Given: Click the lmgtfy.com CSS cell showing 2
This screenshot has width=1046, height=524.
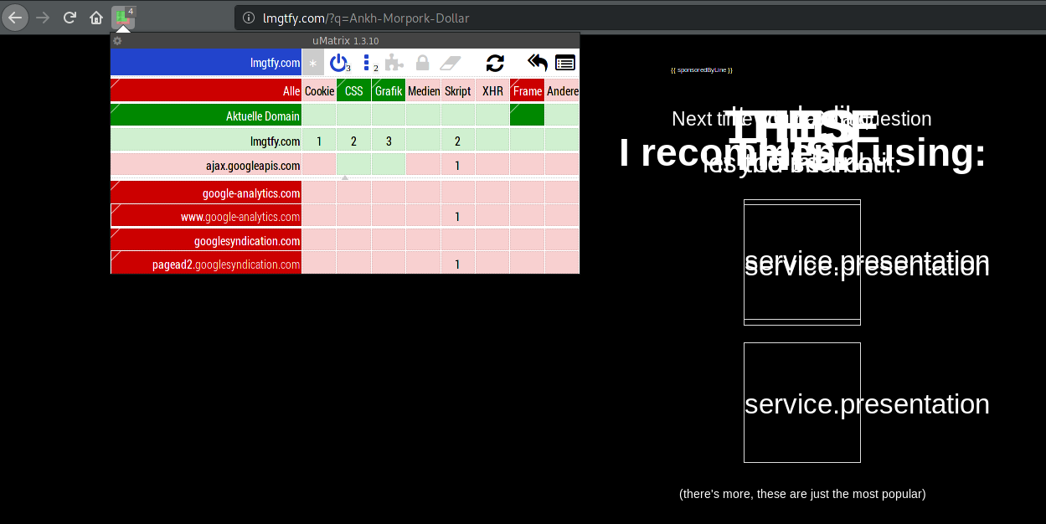Looking at the screenshot, I should click(353, 141).
